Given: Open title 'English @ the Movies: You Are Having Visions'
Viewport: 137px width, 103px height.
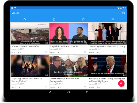Looking at the screenshot, I should [26, 80].
